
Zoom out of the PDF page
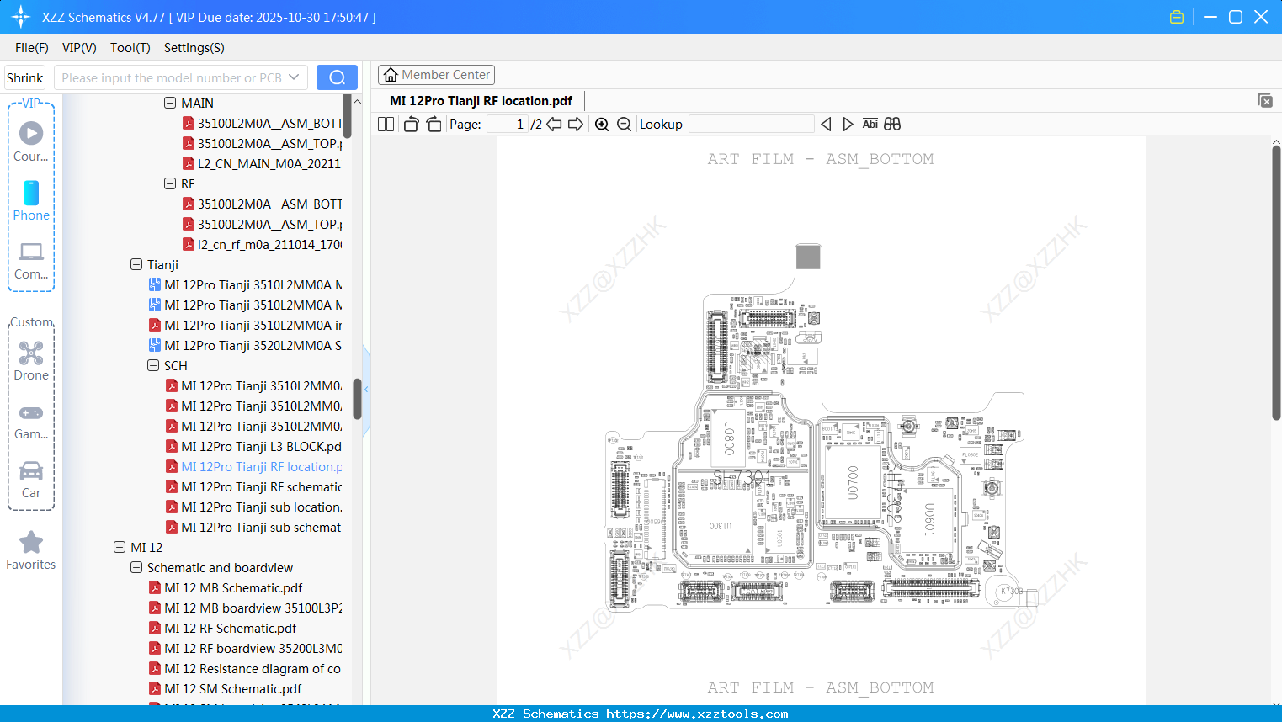(624, 124)
